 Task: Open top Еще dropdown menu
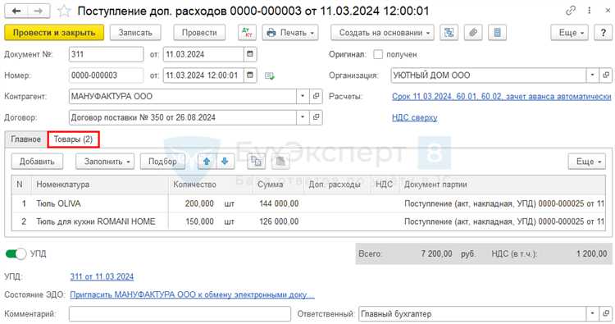click(x=571, y=33)
